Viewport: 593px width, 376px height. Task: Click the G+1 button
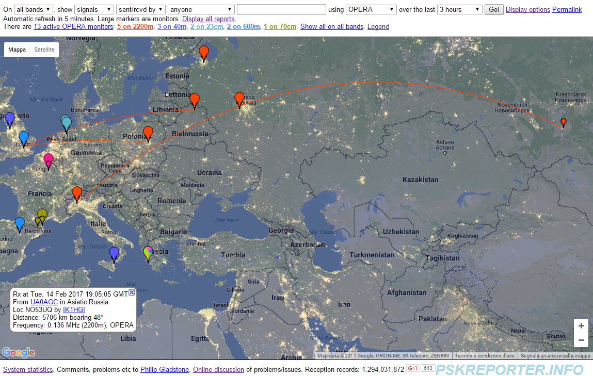pos(412,368)
